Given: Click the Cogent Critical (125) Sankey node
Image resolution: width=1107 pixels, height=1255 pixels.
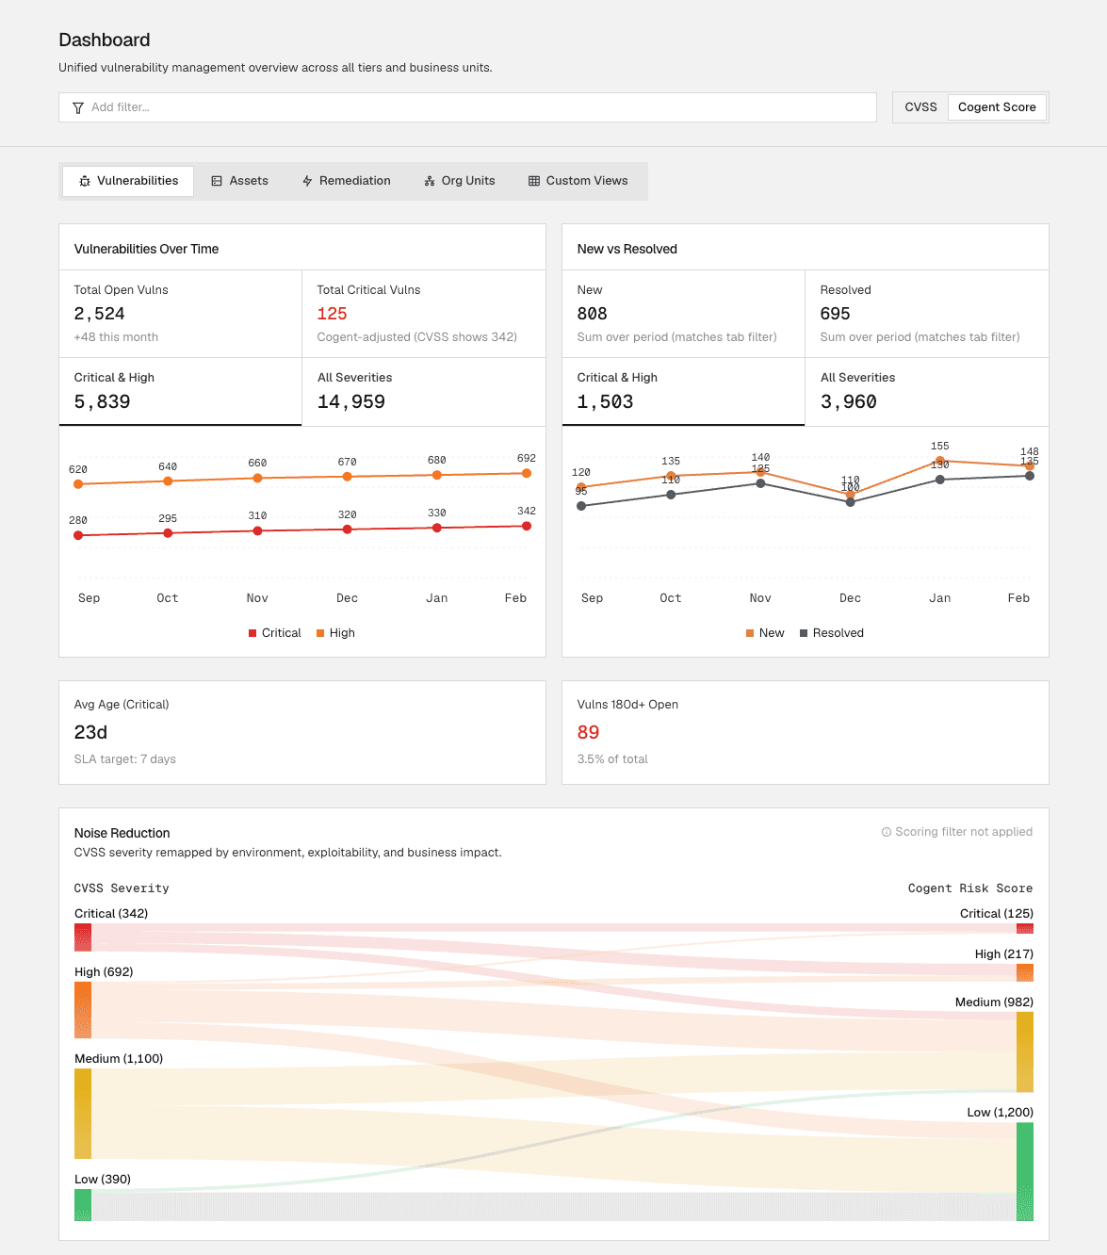Looking at the screenshot, I should click(x=1025, y=929).
